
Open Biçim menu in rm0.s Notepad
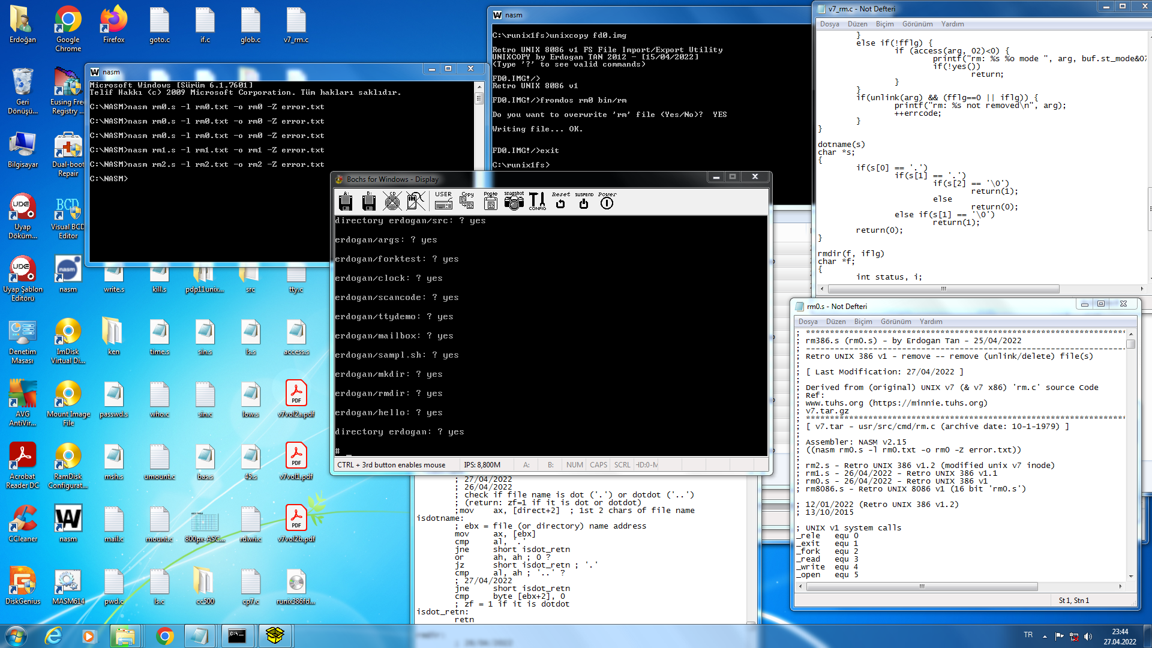(x=863, y=322)
